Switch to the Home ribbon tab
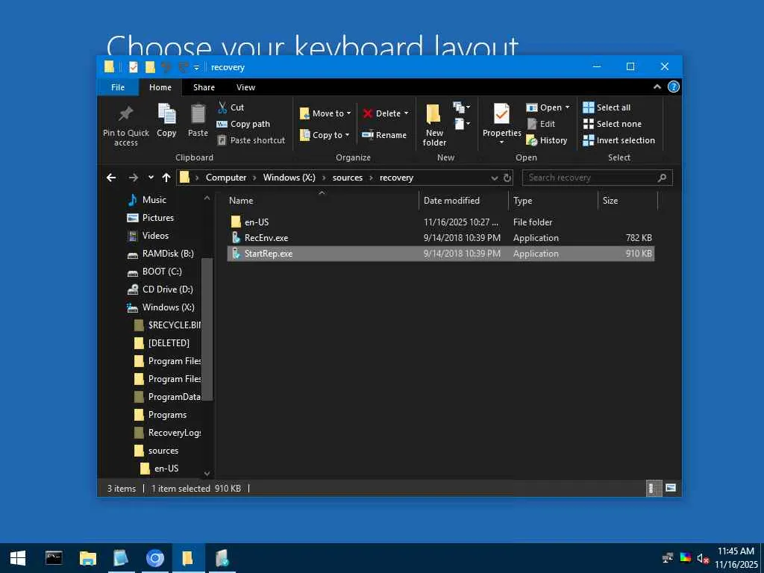Viewport: 764px width, 573px height. pyautogui.click(x=160, y=87)
